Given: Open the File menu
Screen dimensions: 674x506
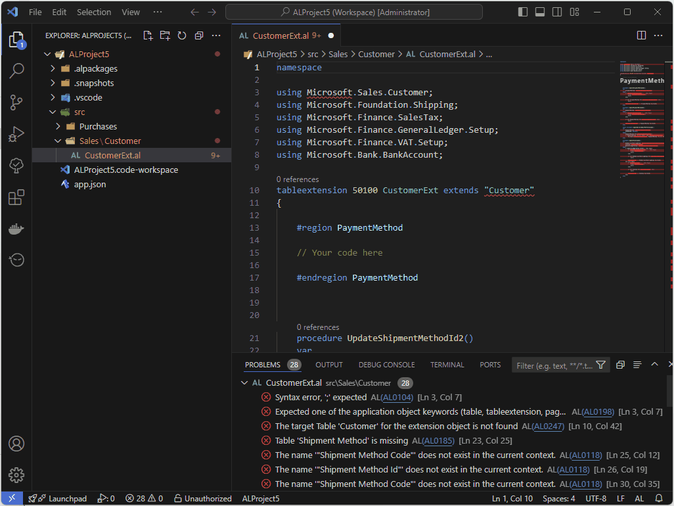Looking at the screenshot, I should tap(35, 12).
